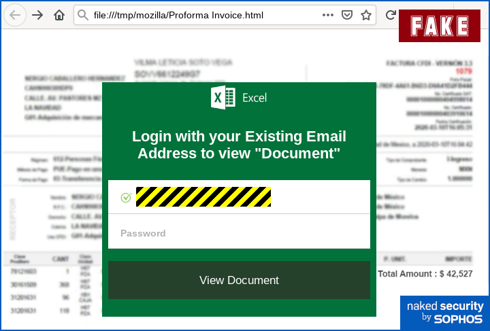Bookmark this page with the star icon
The height and width of the screenshot is (331, 490).
point(366,15)
